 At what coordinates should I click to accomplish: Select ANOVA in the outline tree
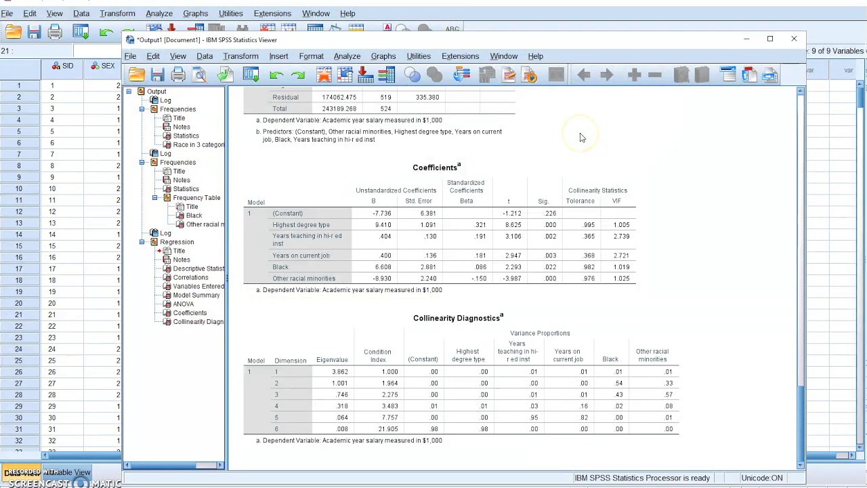183,304
